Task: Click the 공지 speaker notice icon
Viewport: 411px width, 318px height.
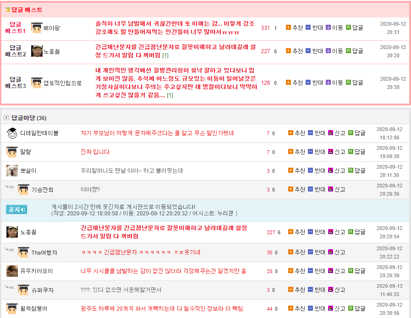Action: tap(16, 209)
